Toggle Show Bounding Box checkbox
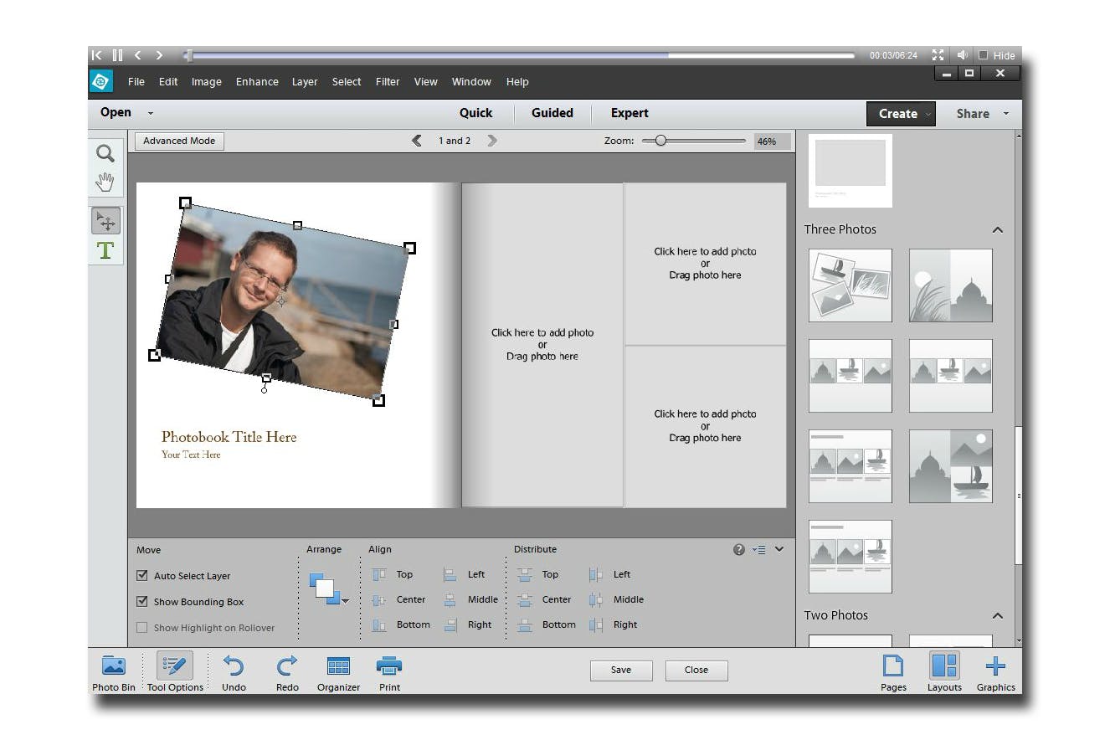The width and height of the screenshot is (1110, 740). [x=142, y=602]
